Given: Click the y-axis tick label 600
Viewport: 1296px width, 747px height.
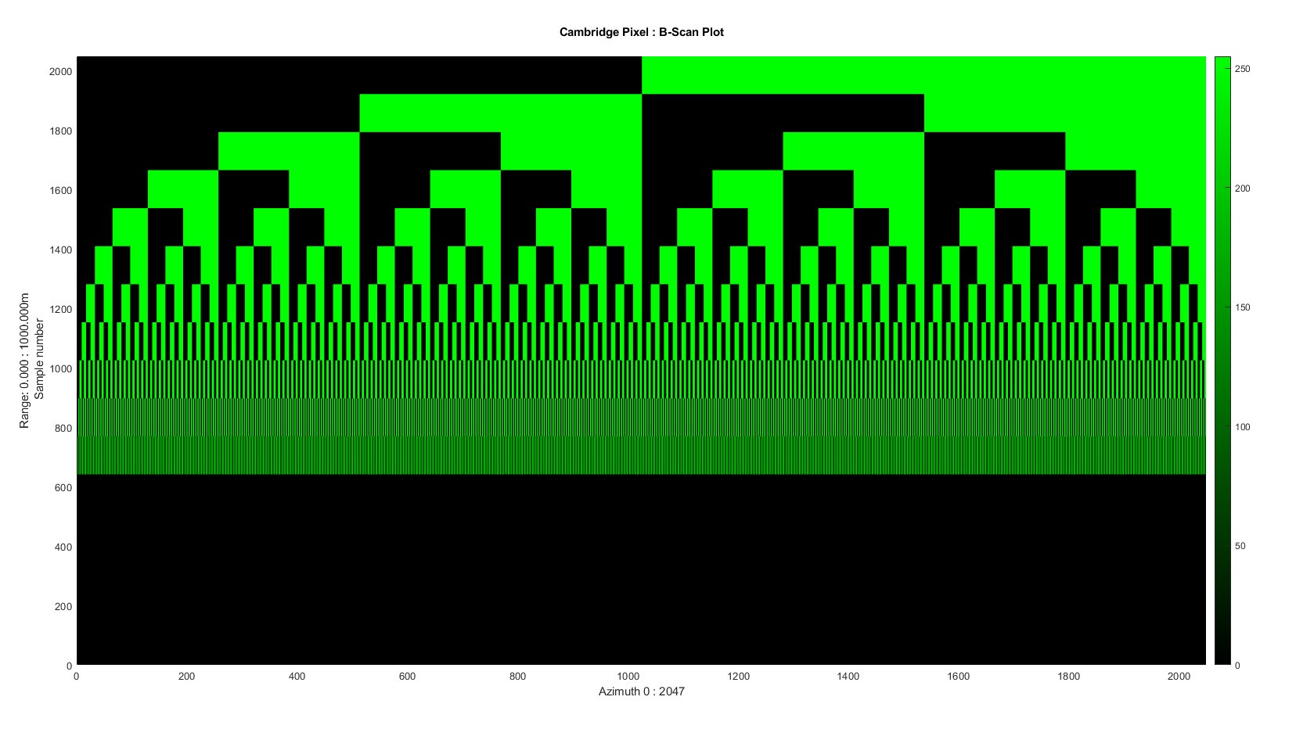Looking at the screenshot, I should (63, 487).
